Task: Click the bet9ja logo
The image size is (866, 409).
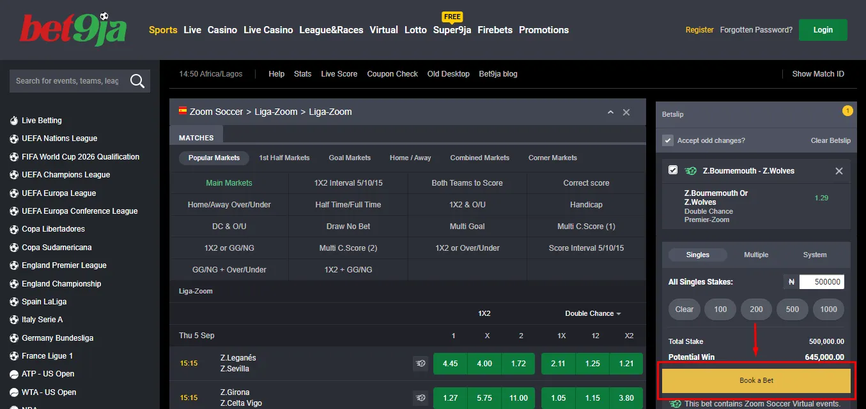Action: pyautogui.click(x=73, y=29)
